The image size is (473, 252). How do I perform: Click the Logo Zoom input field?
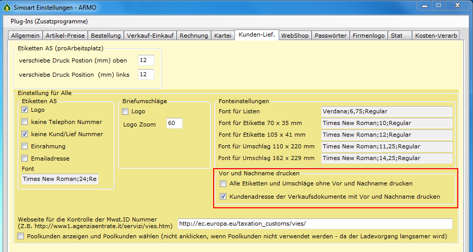(174, 123)
